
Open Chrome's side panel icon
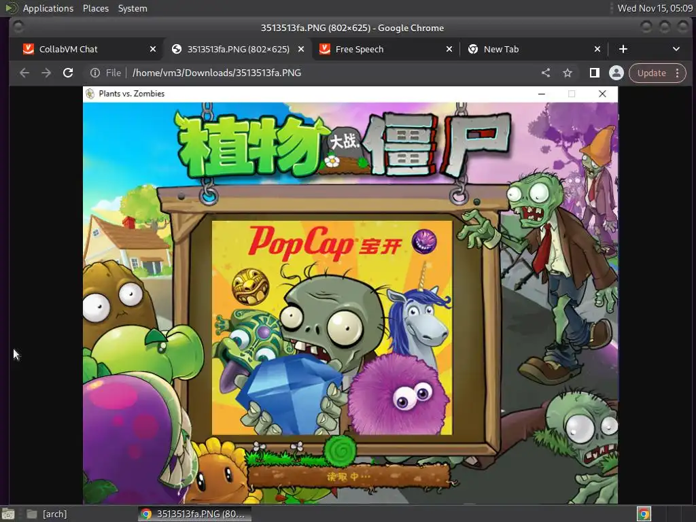[x=594, y=73]
